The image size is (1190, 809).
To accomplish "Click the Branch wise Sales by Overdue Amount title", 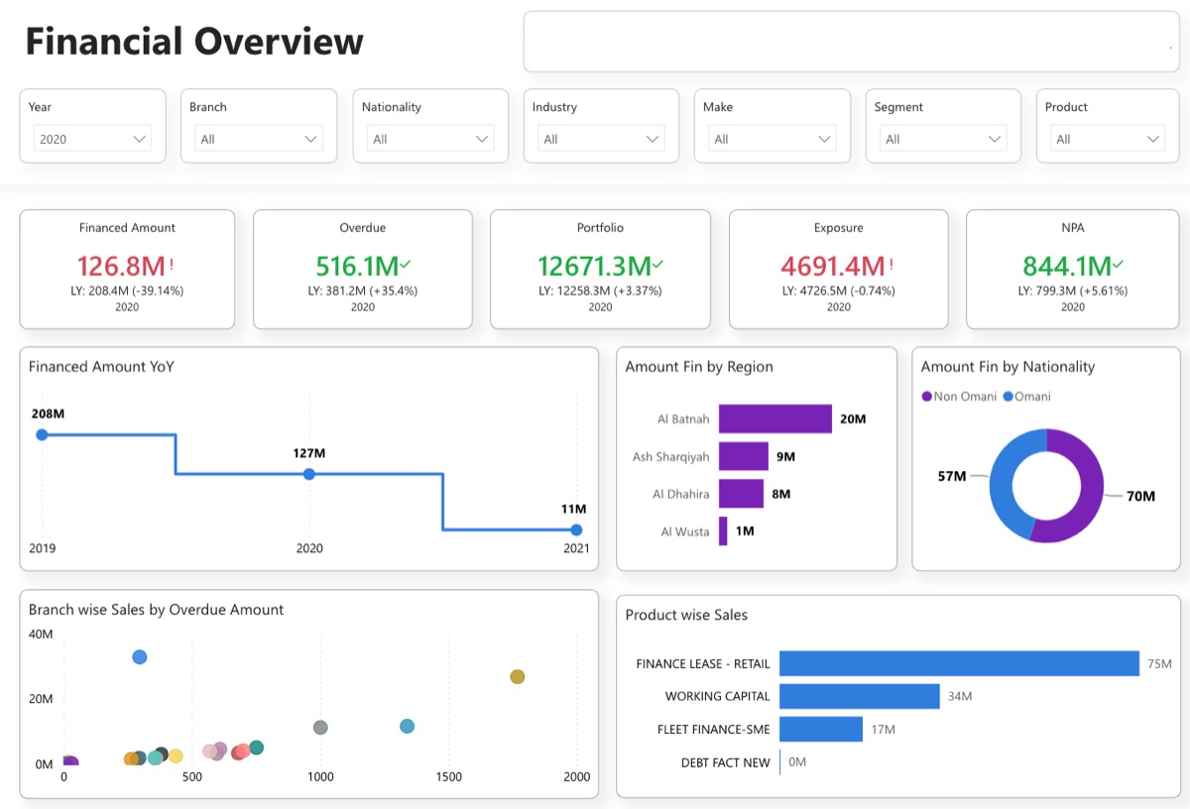I will [157, 610].
